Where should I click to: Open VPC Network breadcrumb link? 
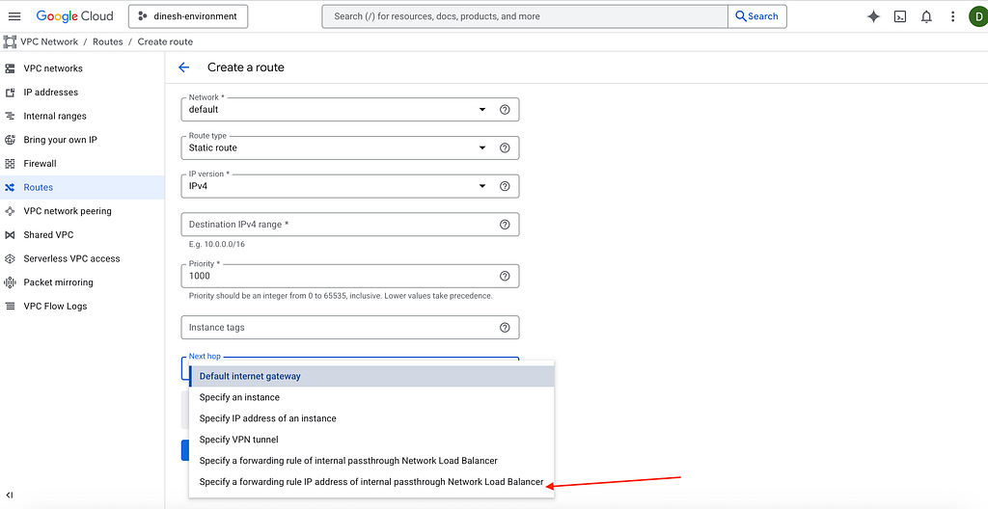[49, 41]
